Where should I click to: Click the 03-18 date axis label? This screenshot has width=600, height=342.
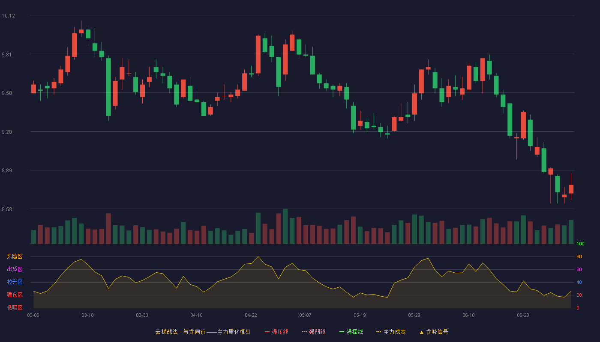tap(87, 315)
